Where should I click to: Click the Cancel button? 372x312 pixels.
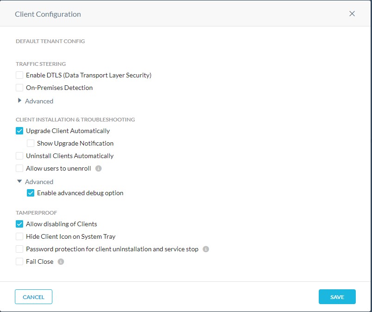[x=33, y=297]
